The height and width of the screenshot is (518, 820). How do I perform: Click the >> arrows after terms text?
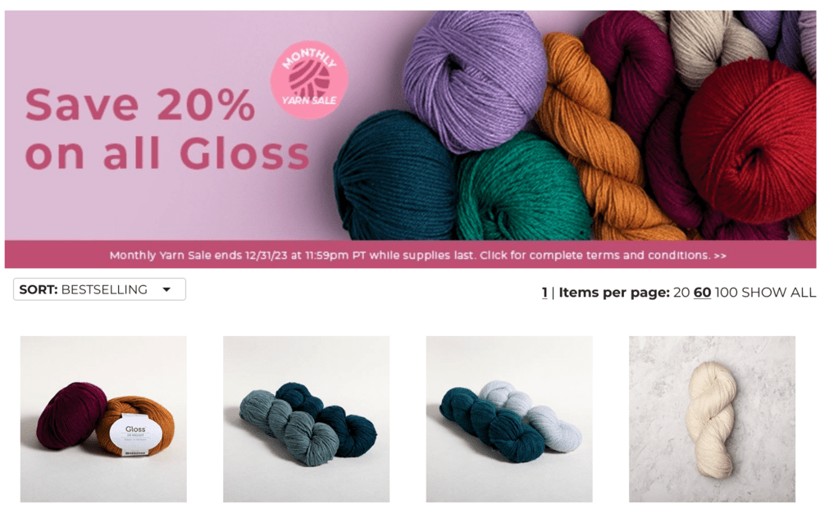720,256
